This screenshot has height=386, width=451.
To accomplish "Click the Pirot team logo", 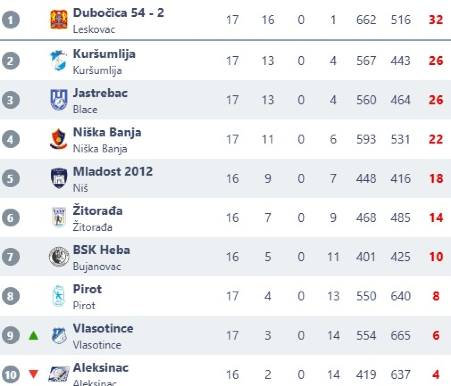I will coord(58,296).
